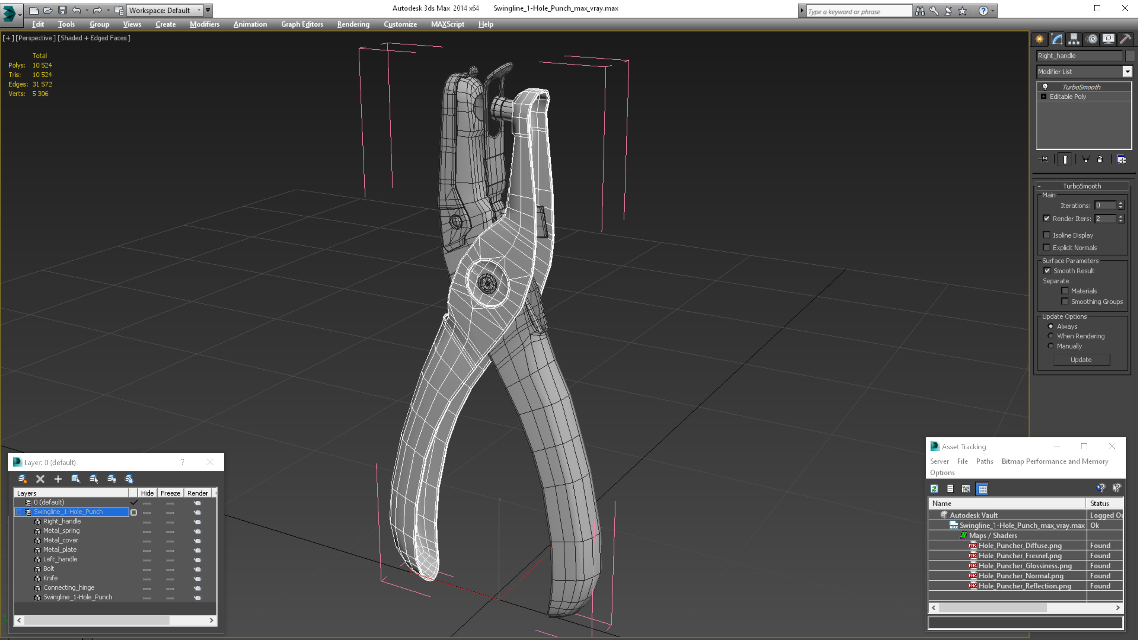The width and height of the screenshot is (1138, 640).
Task: Select the When Rendering radio option
Action: [1051, 336]
